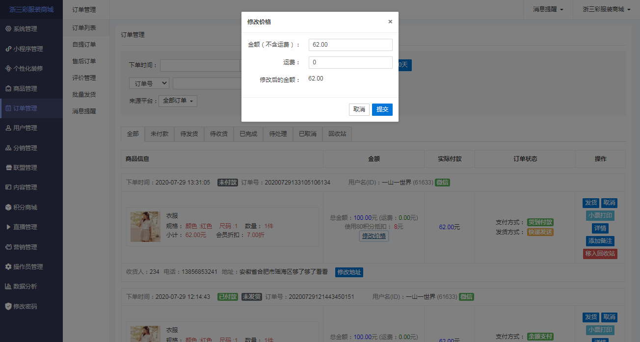Focus the order number search input
Image resolution: width=640 pixels, height=342 pixels.
207,83
